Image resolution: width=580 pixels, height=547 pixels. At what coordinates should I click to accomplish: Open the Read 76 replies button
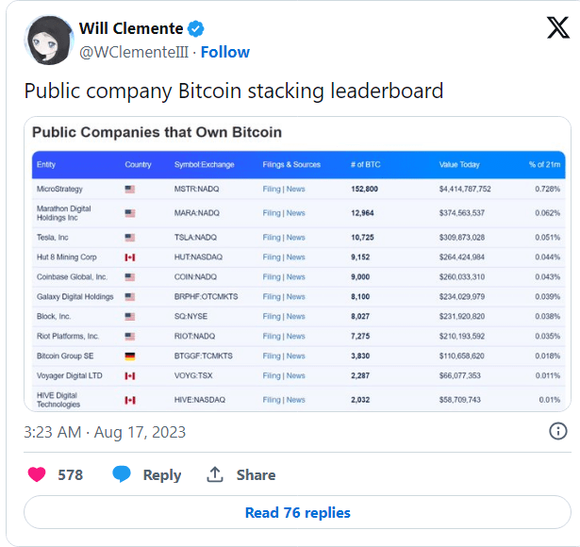297,512
